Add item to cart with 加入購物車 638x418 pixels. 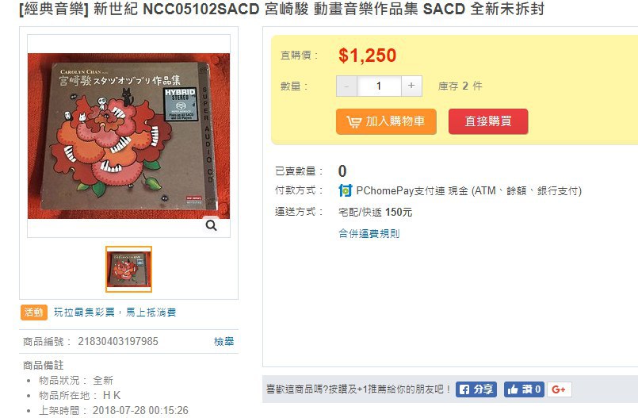pyautogui.click(x=386, y=121)
